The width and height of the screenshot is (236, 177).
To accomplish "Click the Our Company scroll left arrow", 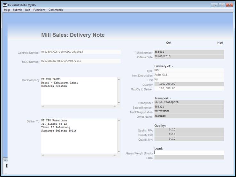I will [43, 107].
